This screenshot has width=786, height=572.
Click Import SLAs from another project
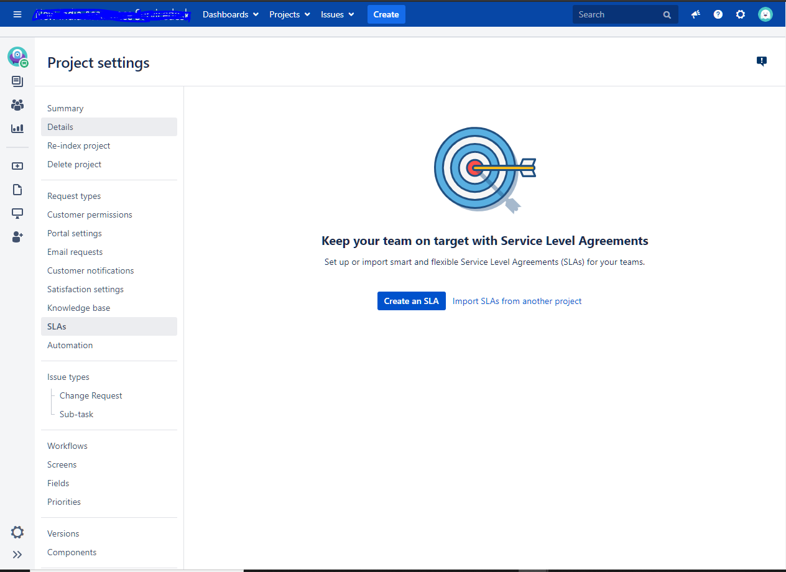point(517,301)
